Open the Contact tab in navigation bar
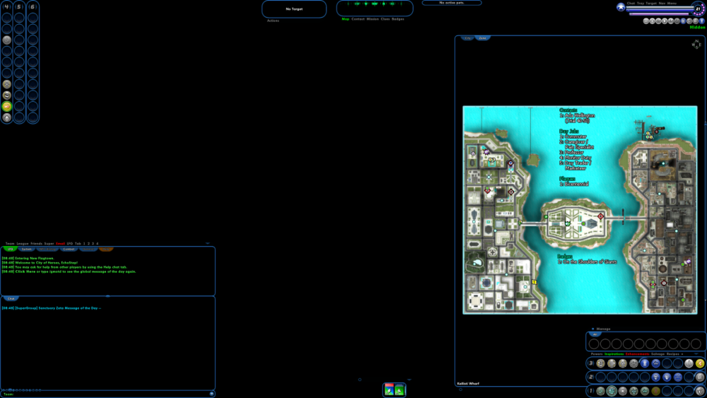The image size is (707, 398). coord(358,19)
